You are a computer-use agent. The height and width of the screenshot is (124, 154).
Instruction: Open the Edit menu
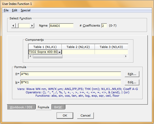[15, 10]
